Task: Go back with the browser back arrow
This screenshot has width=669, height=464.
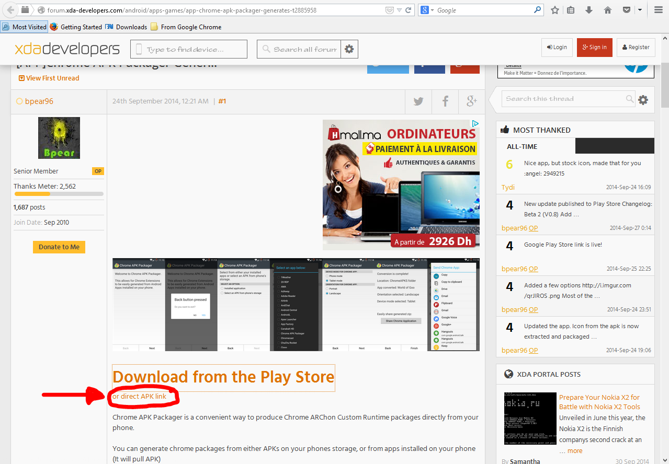Action: pos(10,10)
